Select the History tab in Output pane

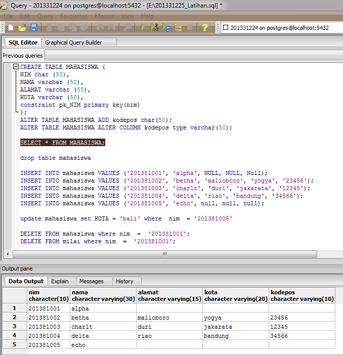[x=127, y=281]
